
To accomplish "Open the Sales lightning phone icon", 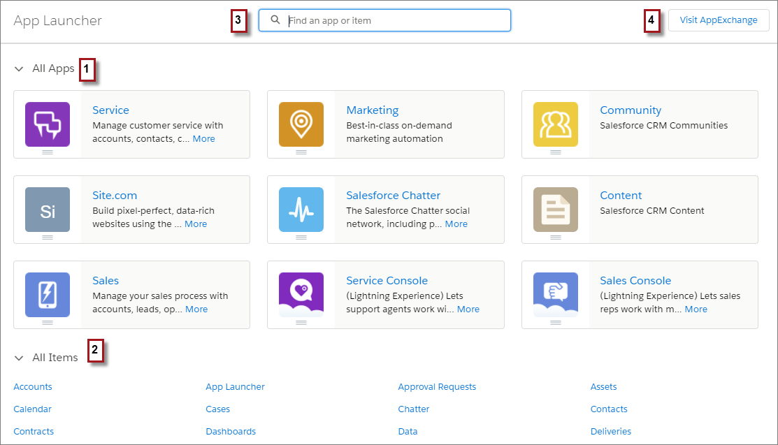I will [x=48, y=295].
